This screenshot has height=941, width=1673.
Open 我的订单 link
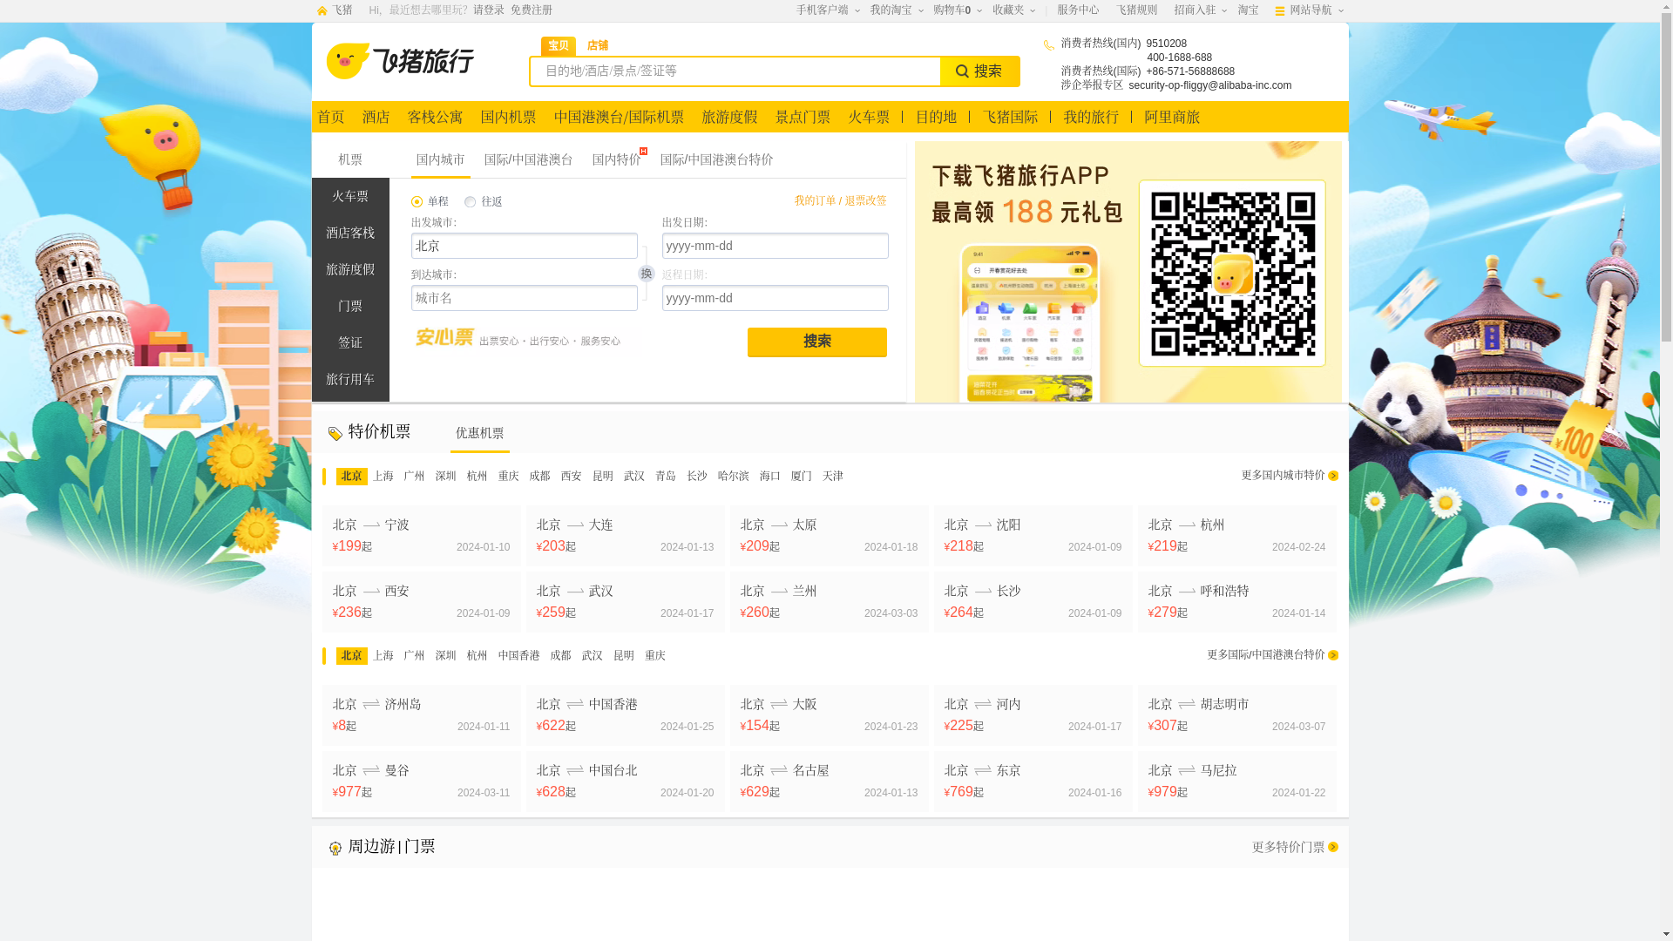point(815,201)
